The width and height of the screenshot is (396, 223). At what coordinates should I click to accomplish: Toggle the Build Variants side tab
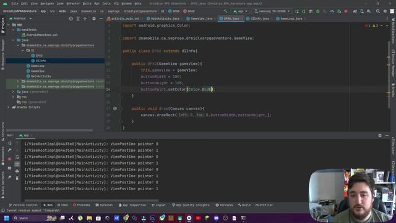pyautogui.click(x=2, y=185)
